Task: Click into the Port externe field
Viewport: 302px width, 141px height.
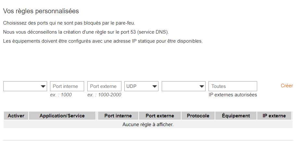Action: [104, 86]
